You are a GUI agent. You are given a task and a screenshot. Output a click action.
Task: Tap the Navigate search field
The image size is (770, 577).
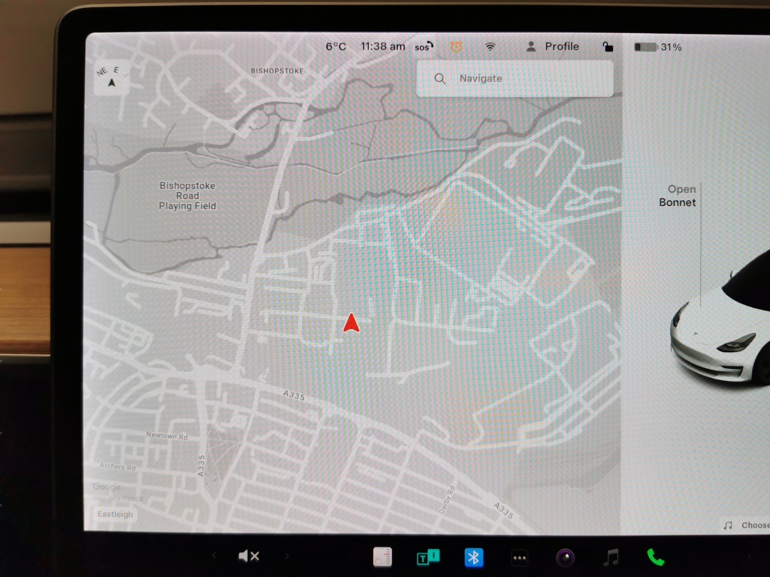(x=515, y=78)
